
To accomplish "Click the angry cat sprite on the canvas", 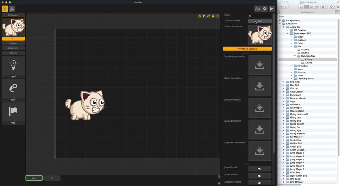I will pyautogui.click(x=85, y=105).
